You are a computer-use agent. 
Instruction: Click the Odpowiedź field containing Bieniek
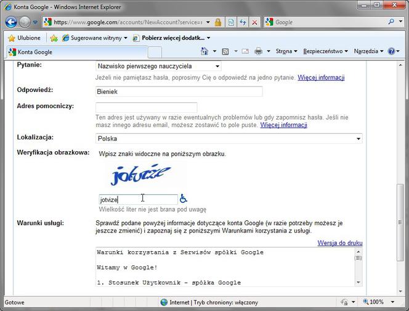tap(179, 92)
